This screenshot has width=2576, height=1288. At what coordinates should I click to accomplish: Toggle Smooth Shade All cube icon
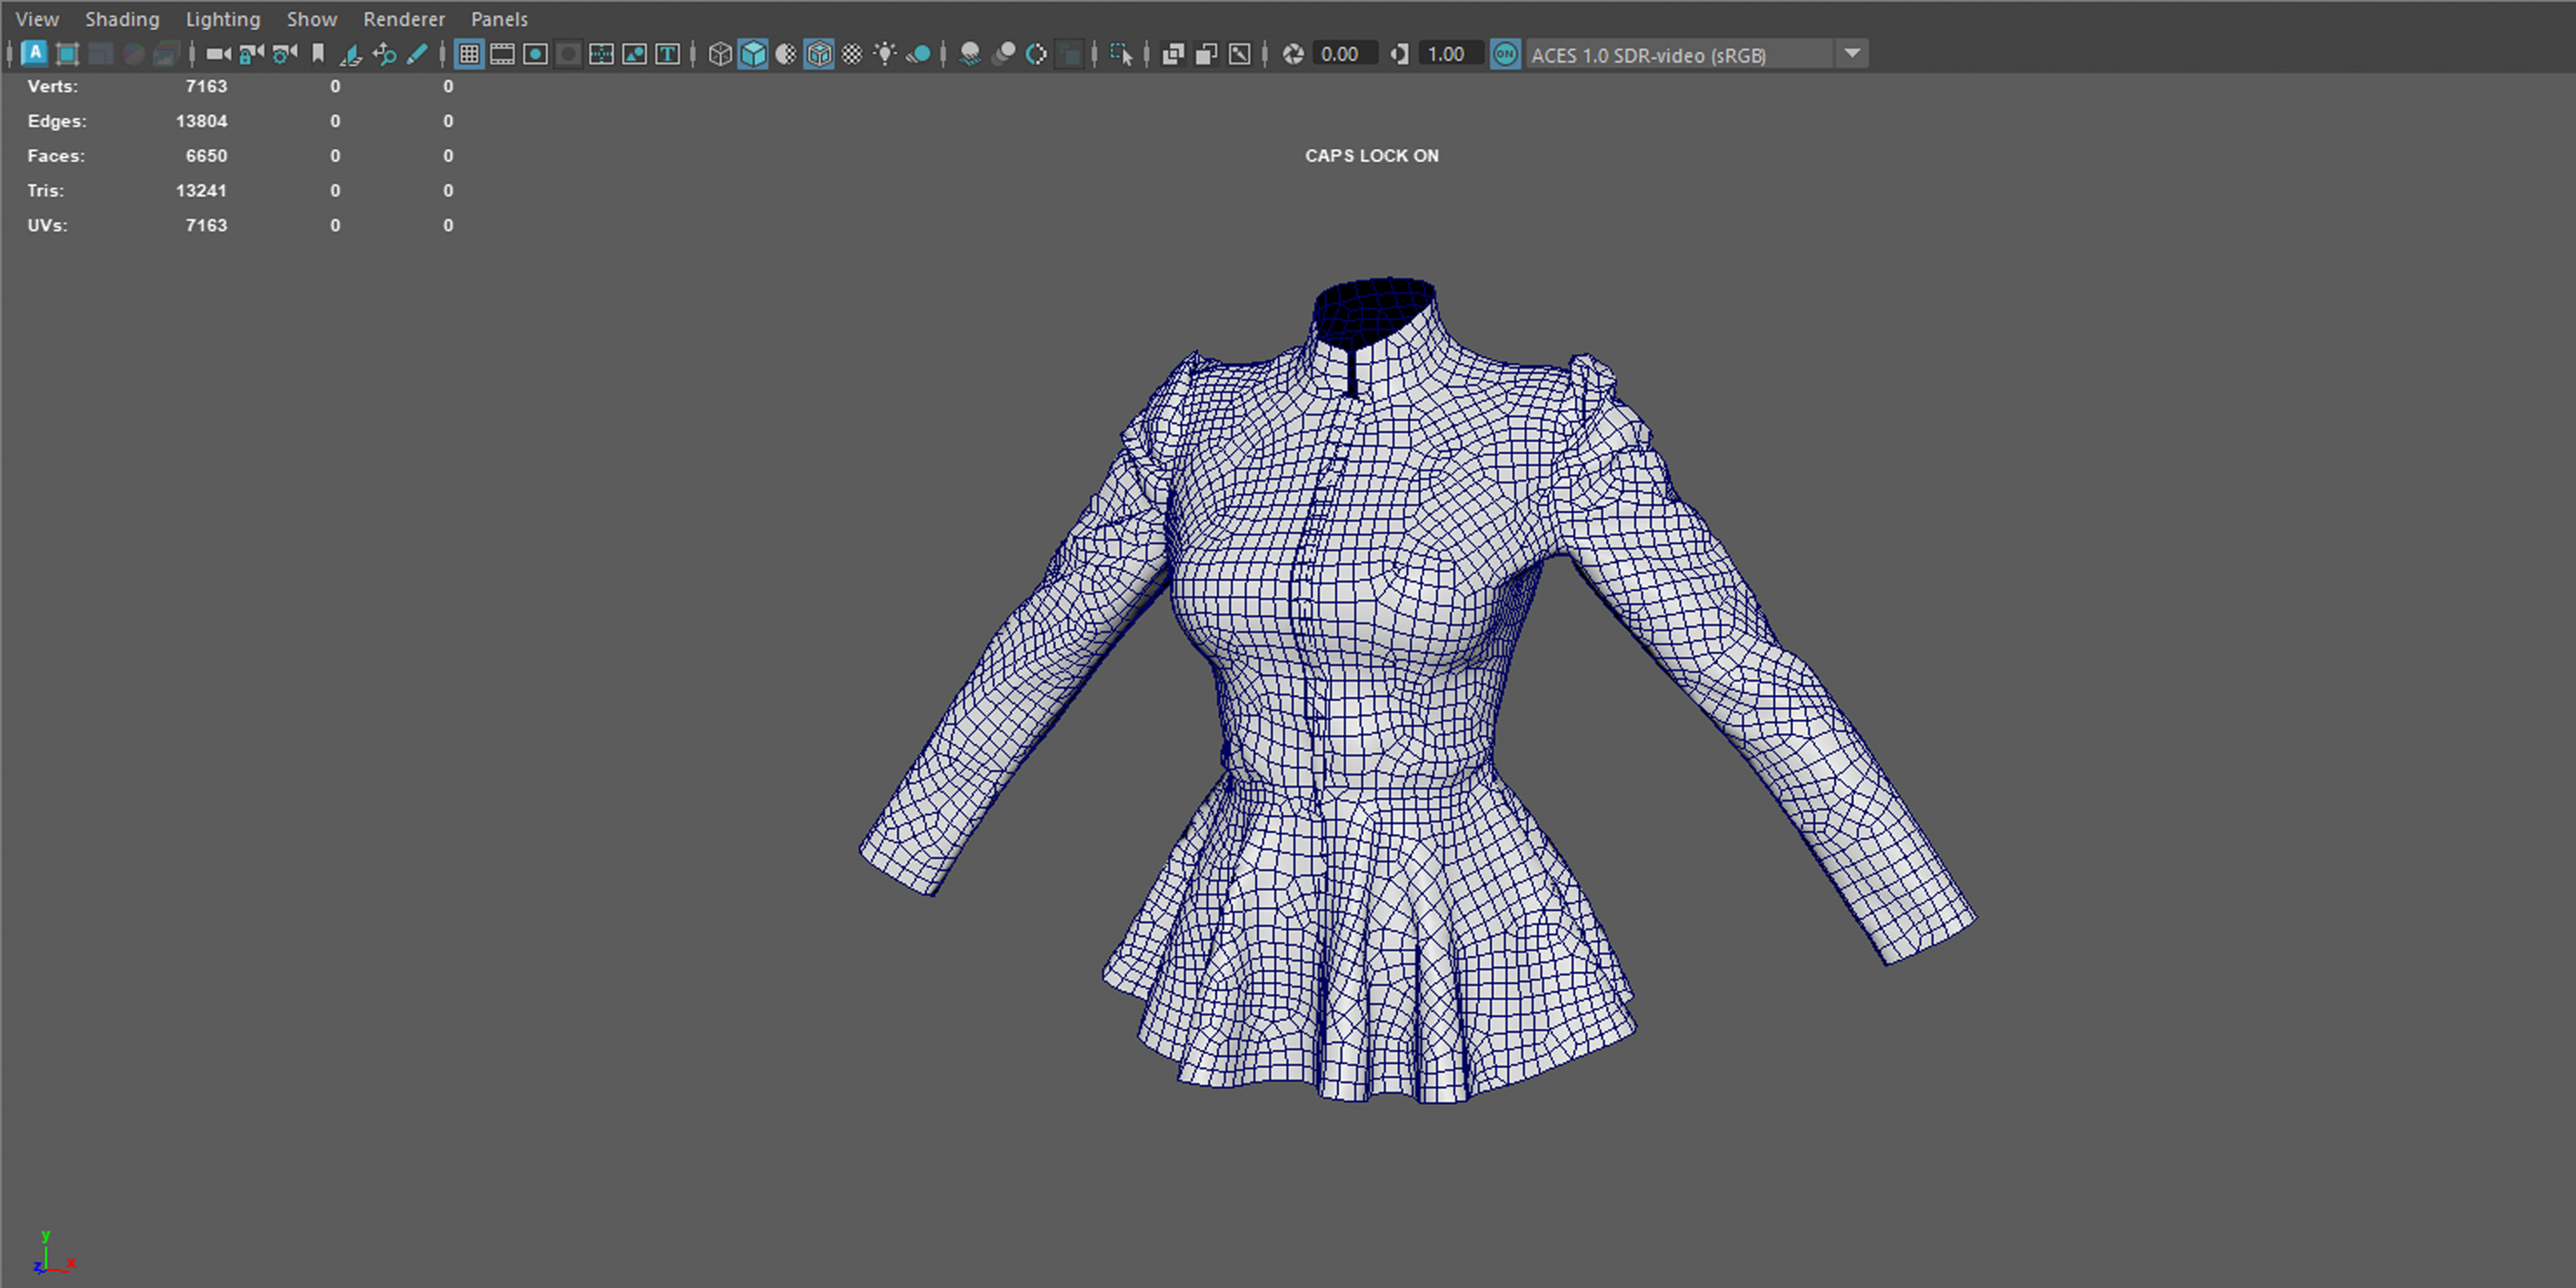coord(753,54)
